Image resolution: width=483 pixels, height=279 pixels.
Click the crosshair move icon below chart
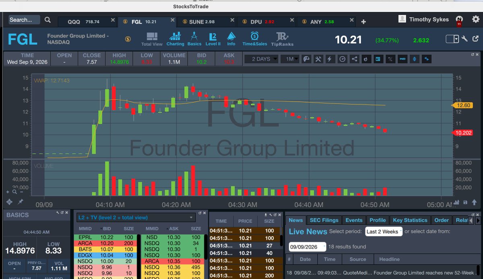[x=9, y=202]
